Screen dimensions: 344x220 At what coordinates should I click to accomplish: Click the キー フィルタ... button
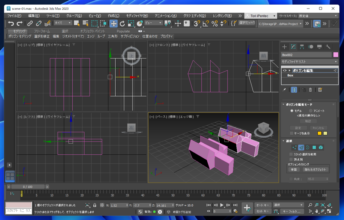(292, 211)
